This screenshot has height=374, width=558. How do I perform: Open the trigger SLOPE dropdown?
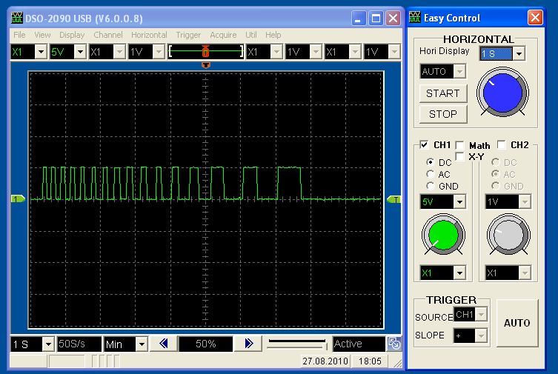(x=480, y=335)
